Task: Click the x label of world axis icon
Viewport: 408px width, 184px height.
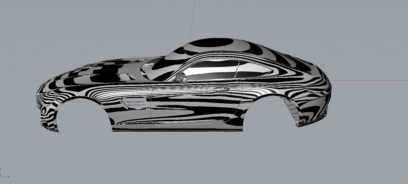Action: coord(8,177)
